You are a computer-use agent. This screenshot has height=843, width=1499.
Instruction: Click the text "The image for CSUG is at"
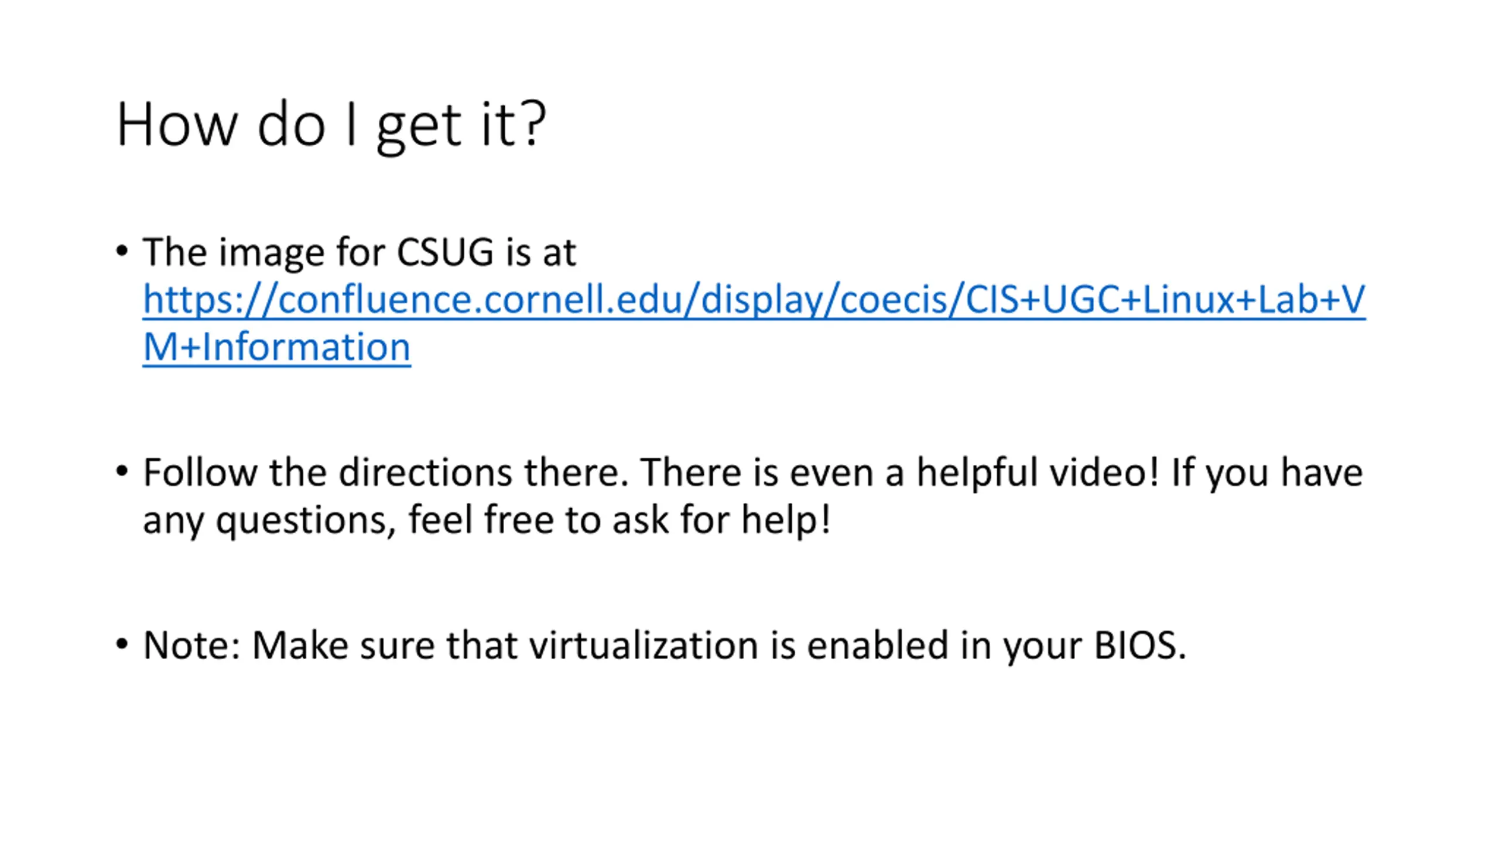pos(360,252)
